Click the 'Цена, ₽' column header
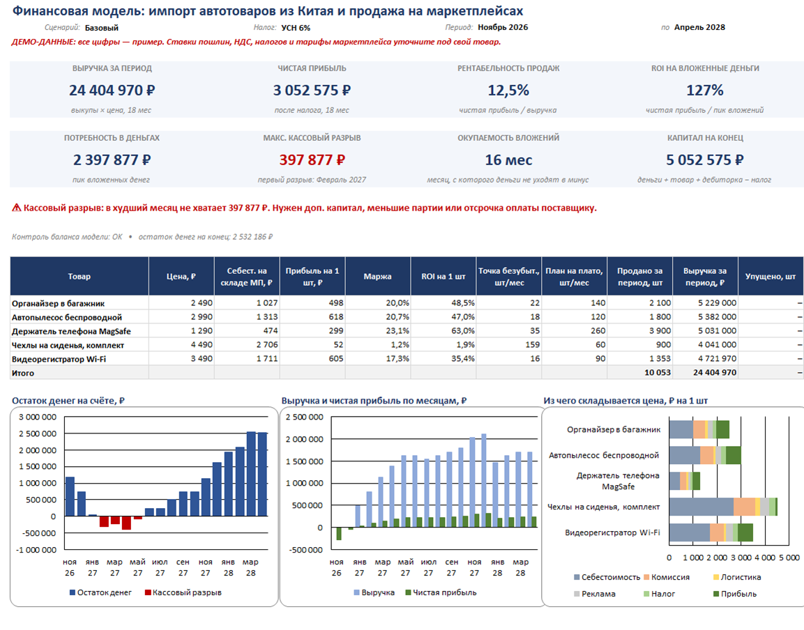 tap(181, 276)
